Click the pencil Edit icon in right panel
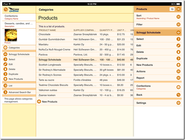This screenshot has width=185, height=140. (x=178, y=45)
